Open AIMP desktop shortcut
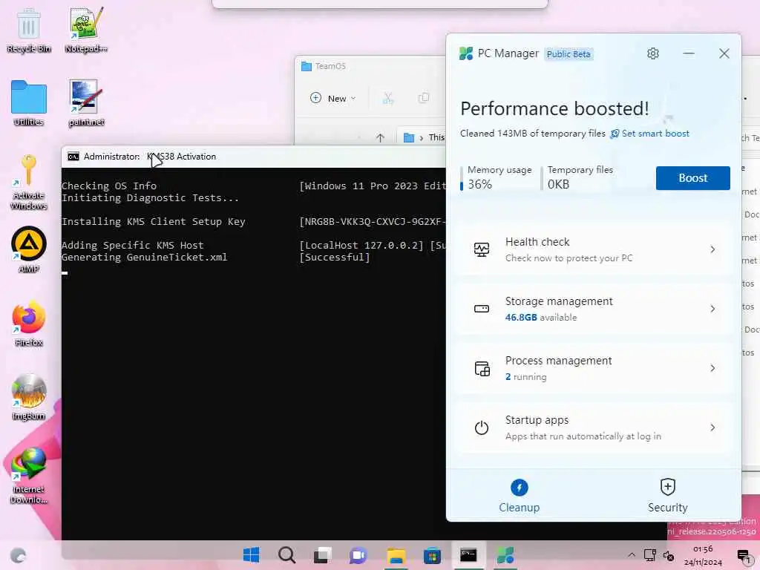The width and height of the screenshot is (760, 570). pyautogui.click(x=29, y=250)
